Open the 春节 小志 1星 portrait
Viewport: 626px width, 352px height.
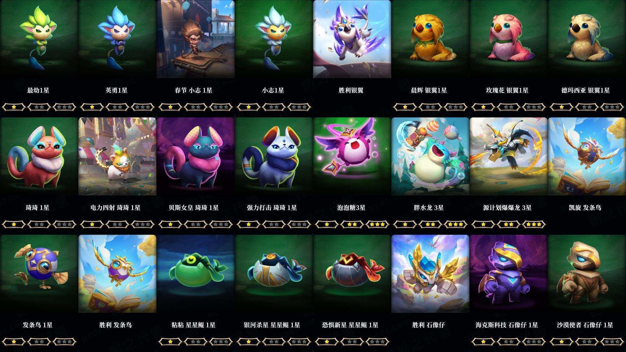pos(196,39)
